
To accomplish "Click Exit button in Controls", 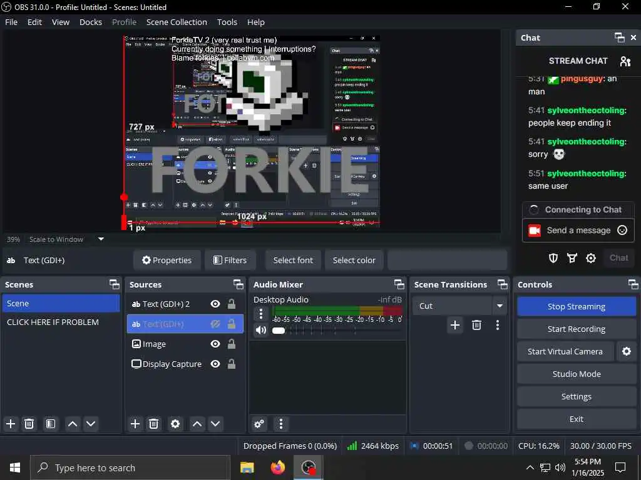I will pos(577,419).
